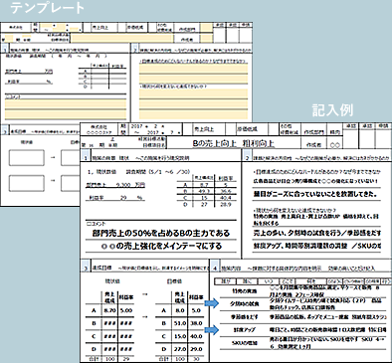Click the upper-left empty box under 現状値 in テンプレート
The height and width of the screenshot is (363, 392).
click(27, 158)
